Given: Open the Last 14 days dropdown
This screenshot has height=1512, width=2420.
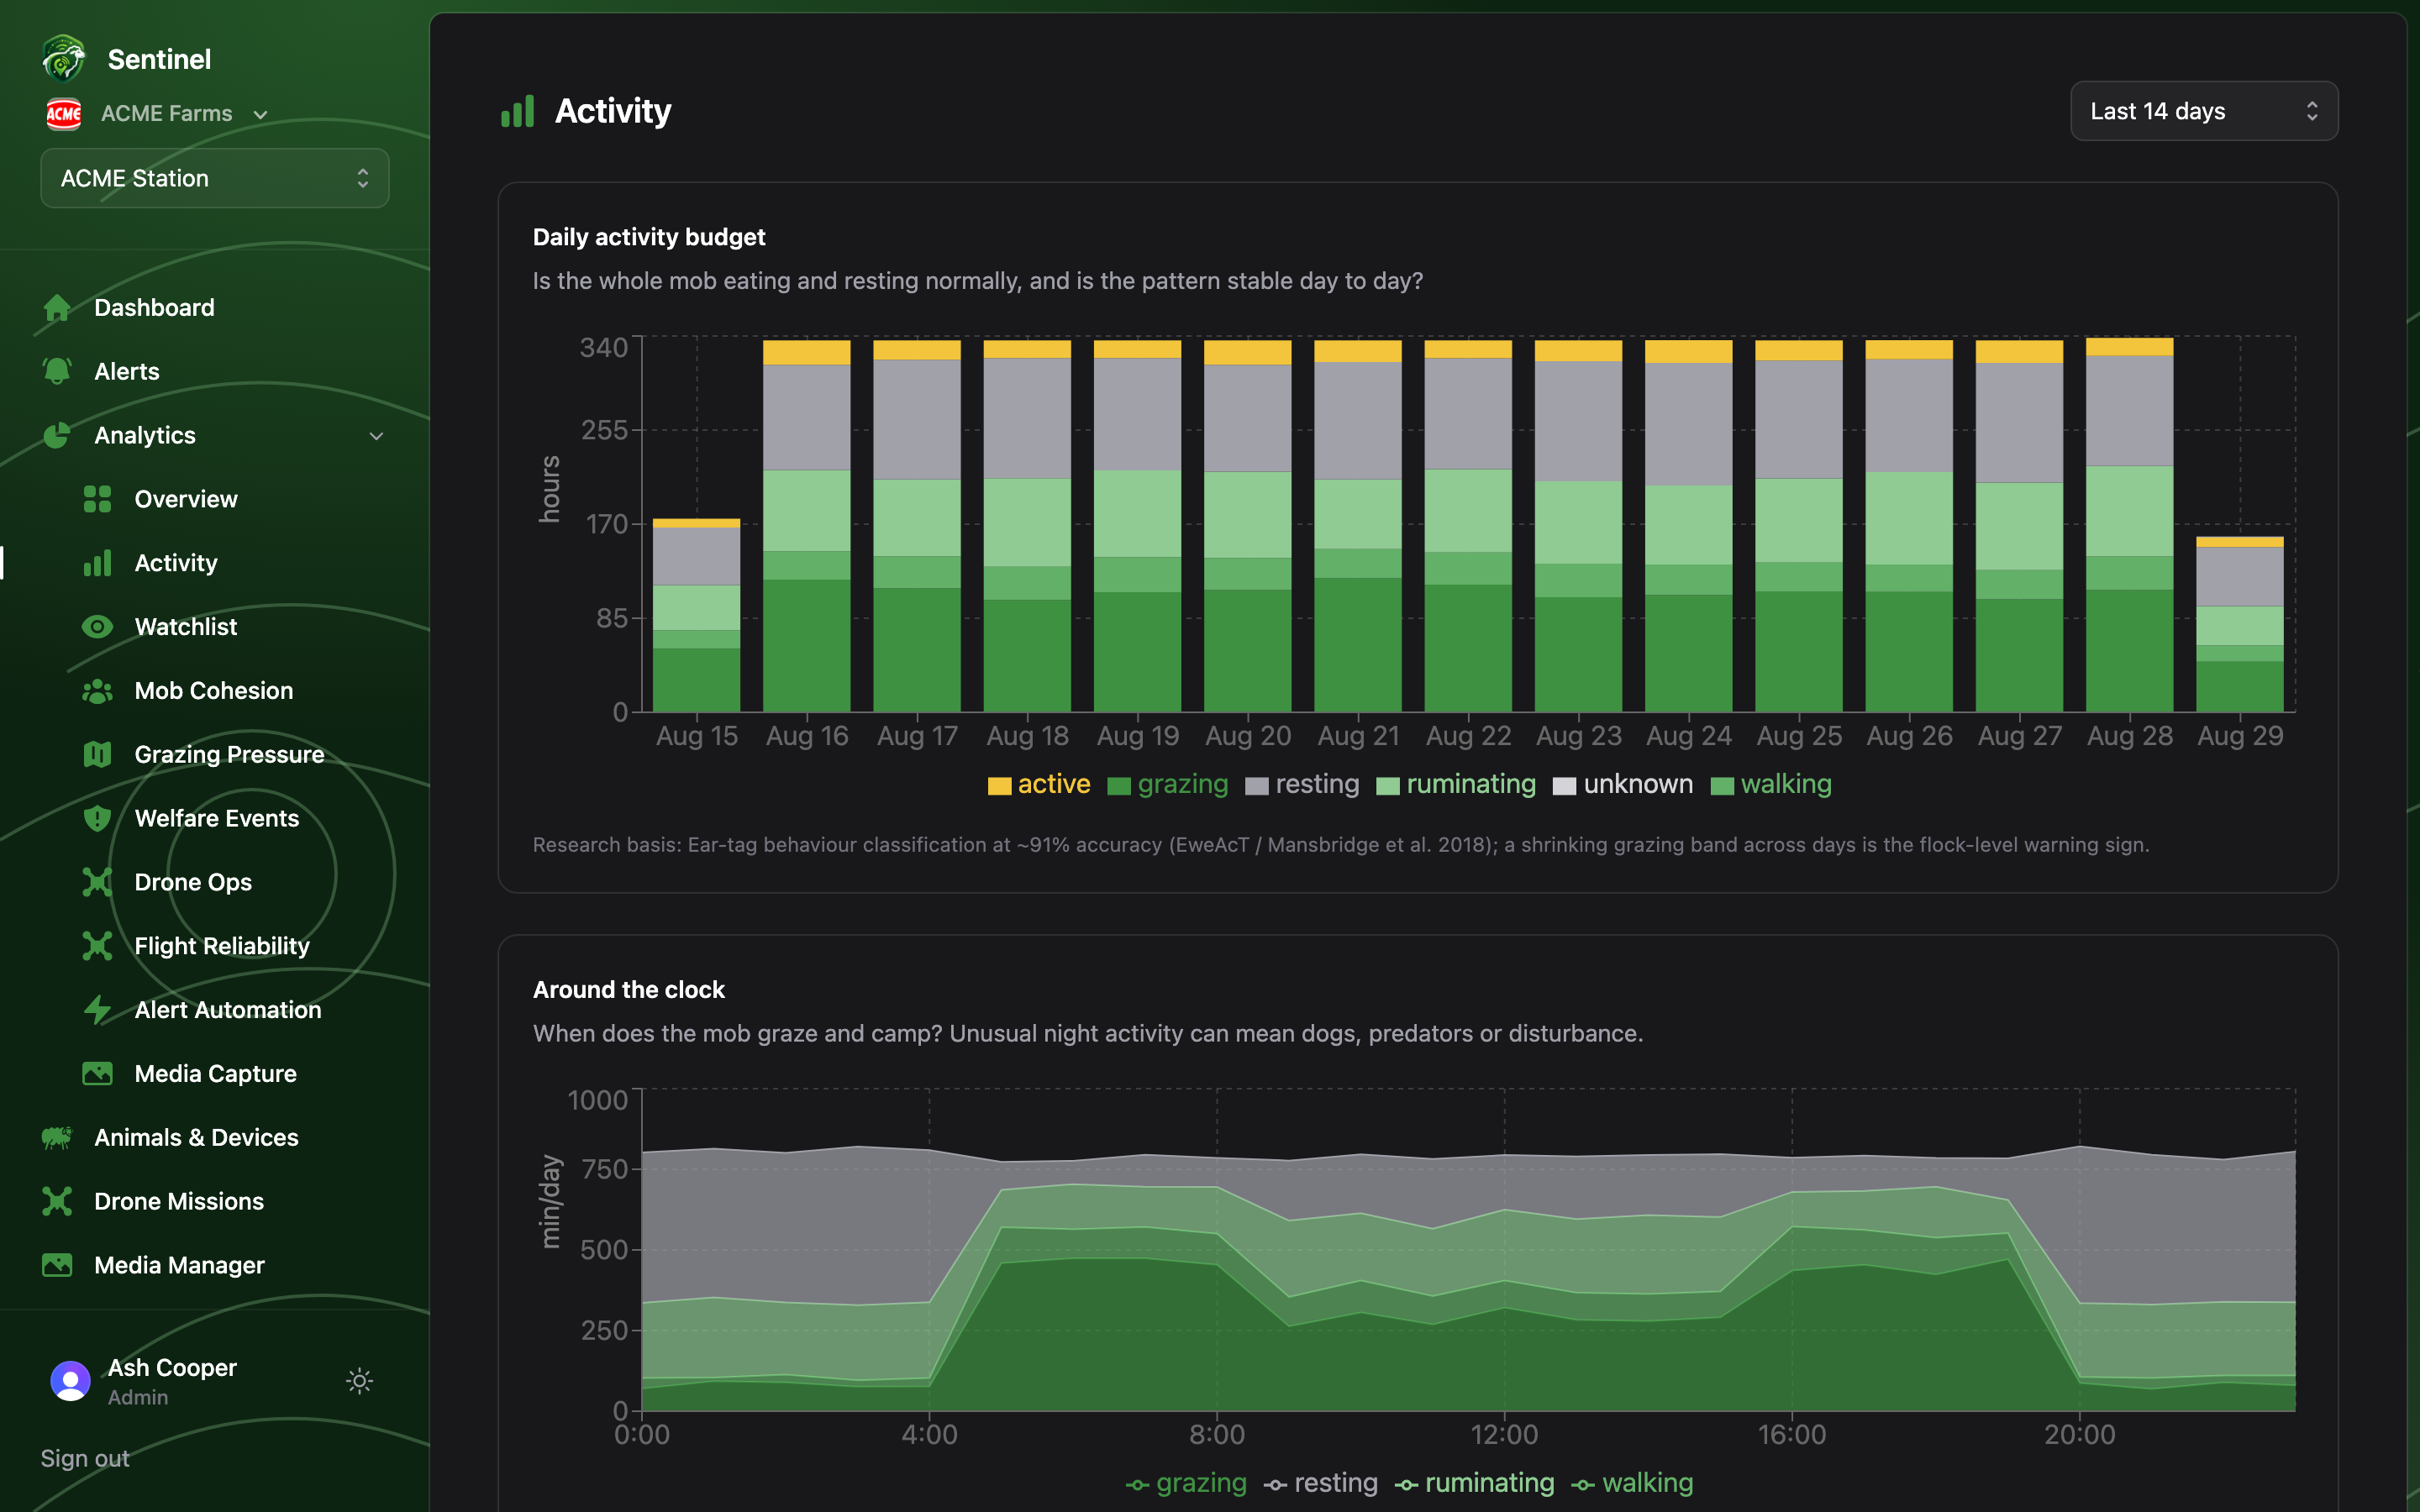Looking at the screenshot, I should (x=2203, y=111).
